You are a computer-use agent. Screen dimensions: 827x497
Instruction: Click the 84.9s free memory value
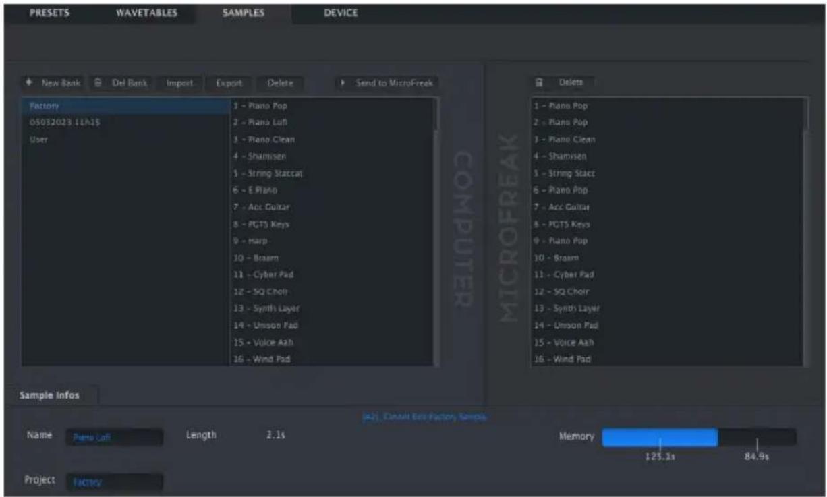[757, 457]
